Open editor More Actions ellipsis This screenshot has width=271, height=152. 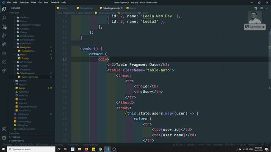[266, 8]
